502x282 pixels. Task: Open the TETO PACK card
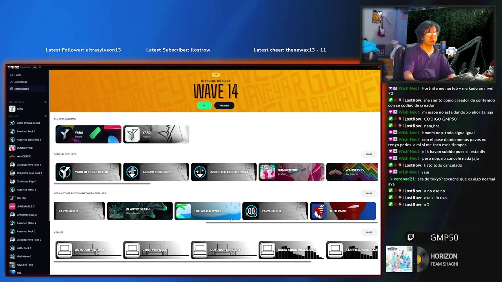(343, 211)
